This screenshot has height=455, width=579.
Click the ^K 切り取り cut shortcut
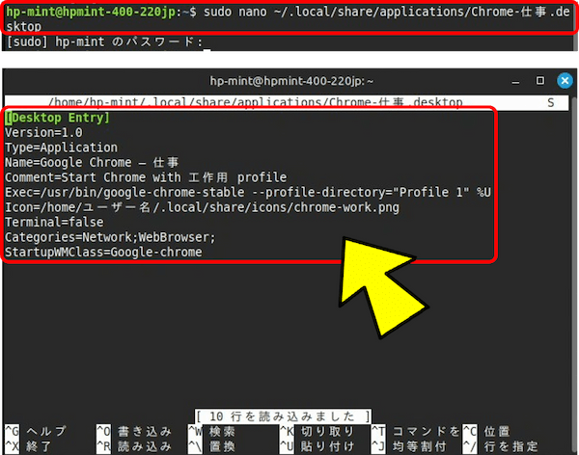pos(311,431)
